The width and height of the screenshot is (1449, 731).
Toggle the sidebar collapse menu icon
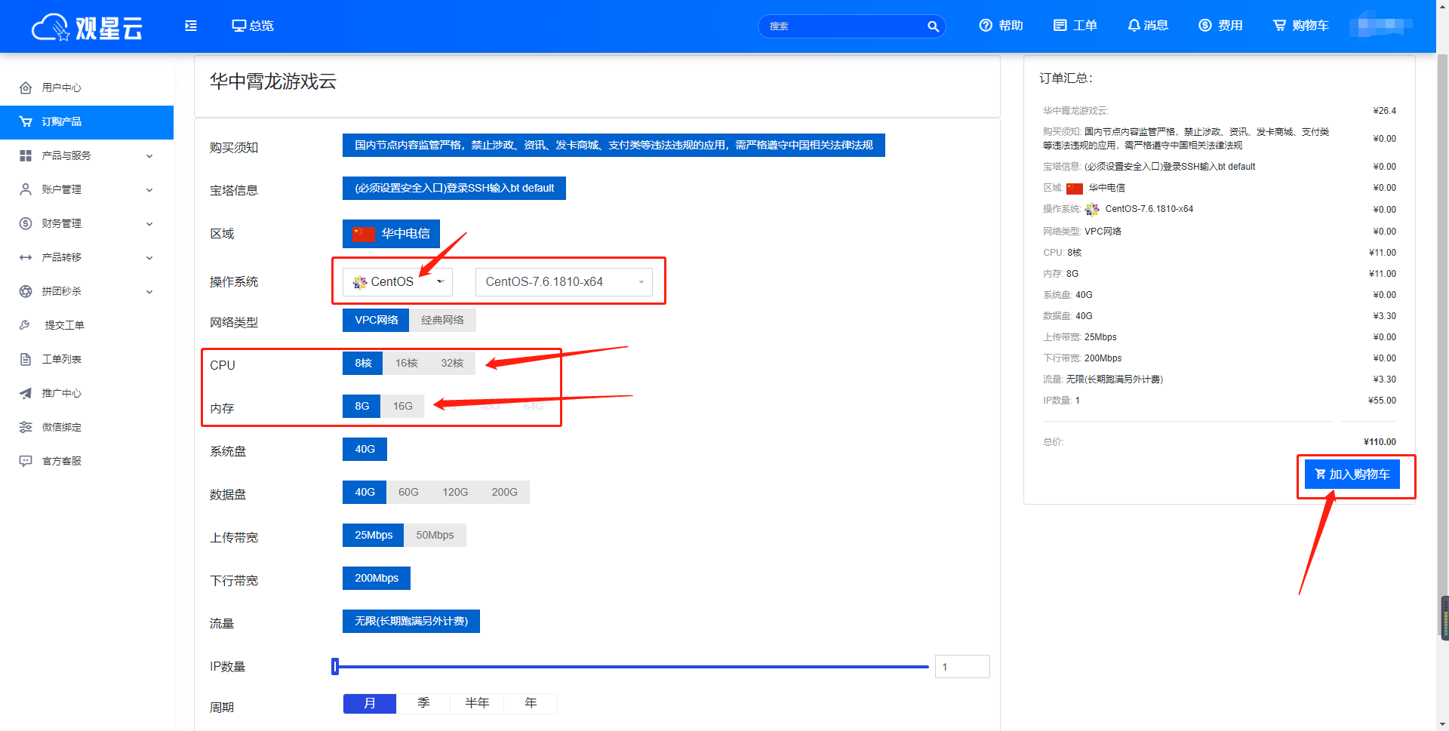click(x=191, y=26)
